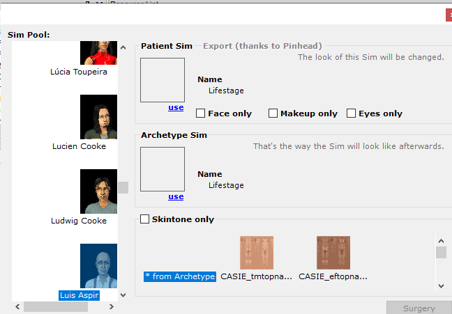Click the Sim Pool scroll down arrow

tap(123, 295)
